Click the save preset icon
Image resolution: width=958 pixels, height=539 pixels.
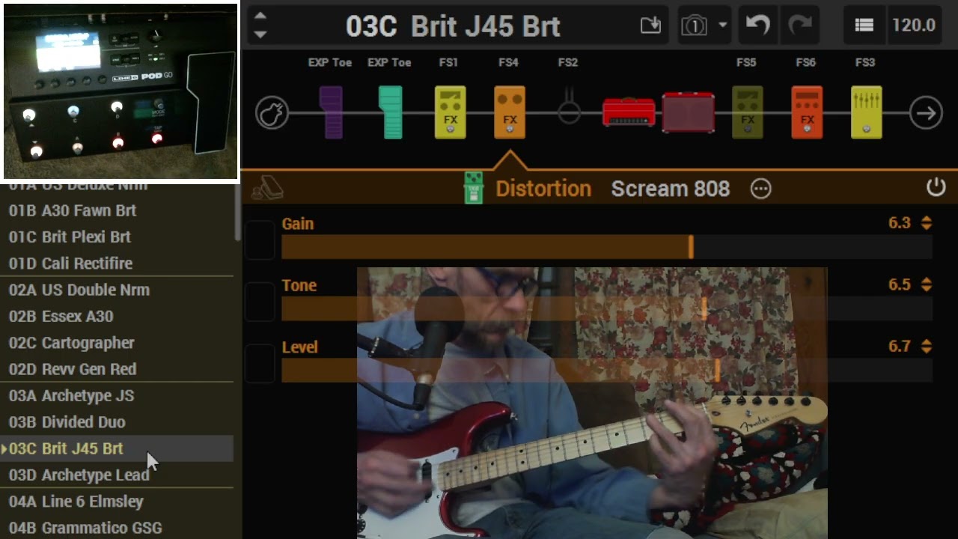tap(651, 25)
